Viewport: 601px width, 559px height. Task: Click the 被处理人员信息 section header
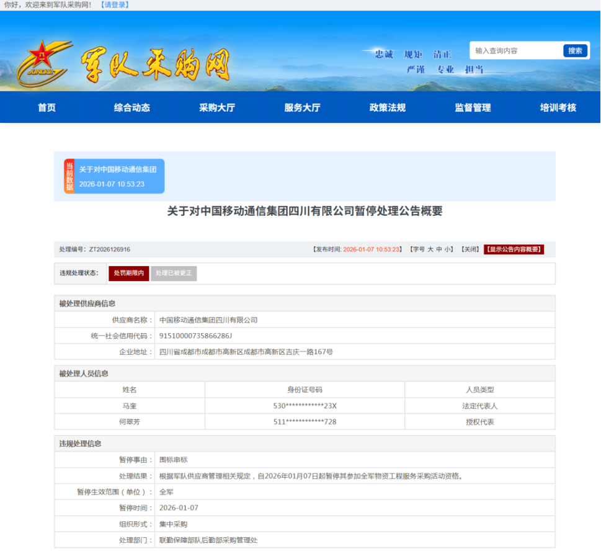(84, 374)
